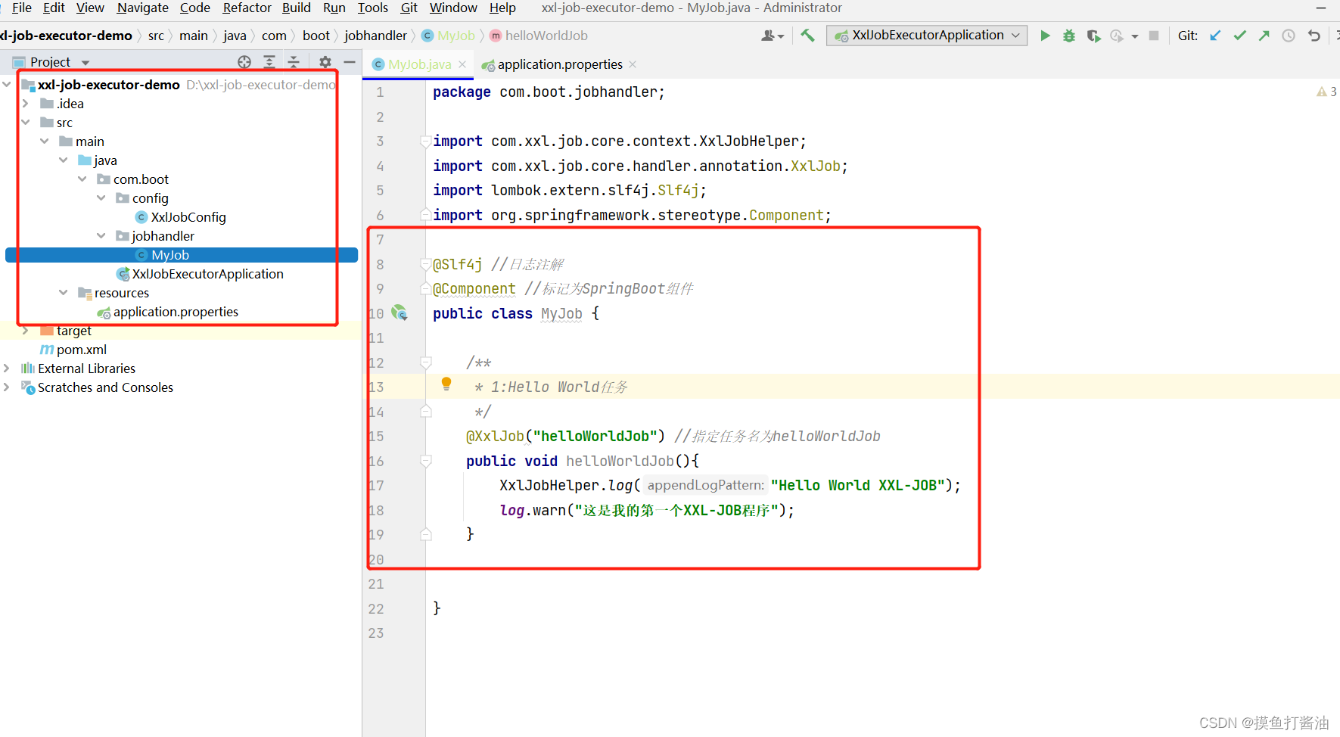Collapse the com.boot package
Screen dimensions: 1340x737
pyautogui.click(x=82, y=179)
